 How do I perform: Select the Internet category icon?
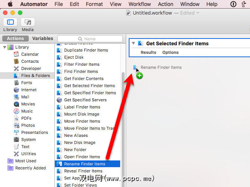16,90
